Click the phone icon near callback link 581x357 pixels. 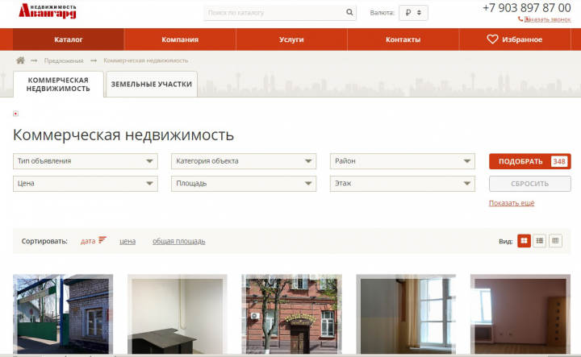point(520,19)
